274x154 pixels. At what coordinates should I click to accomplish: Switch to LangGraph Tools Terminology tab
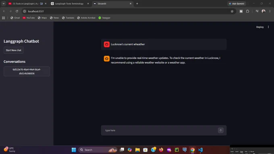(x=69, y=4)
